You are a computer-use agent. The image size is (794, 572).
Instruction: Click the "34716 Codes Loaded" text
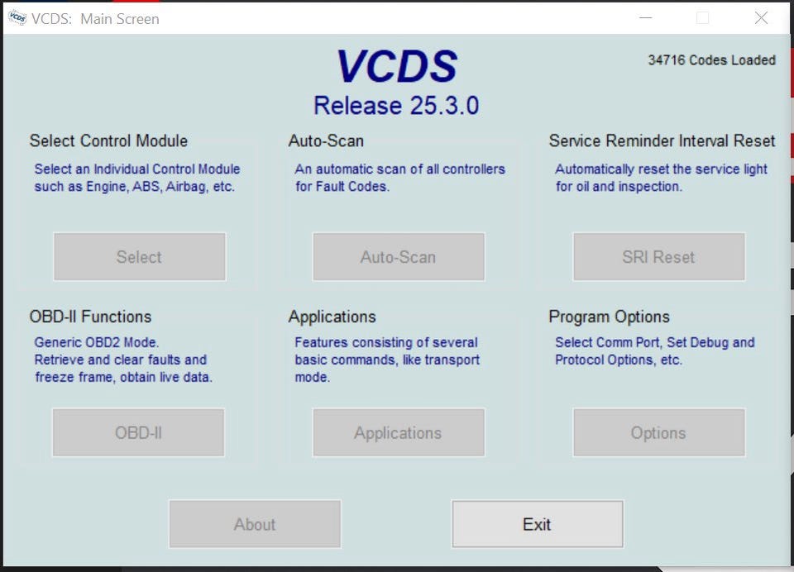pyautogui.click(x=711, y=60)
